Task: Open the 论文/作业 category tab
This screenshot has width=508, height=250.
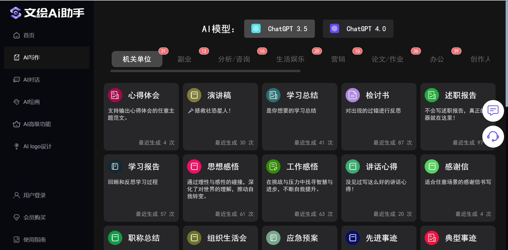Action: (387, 59)
